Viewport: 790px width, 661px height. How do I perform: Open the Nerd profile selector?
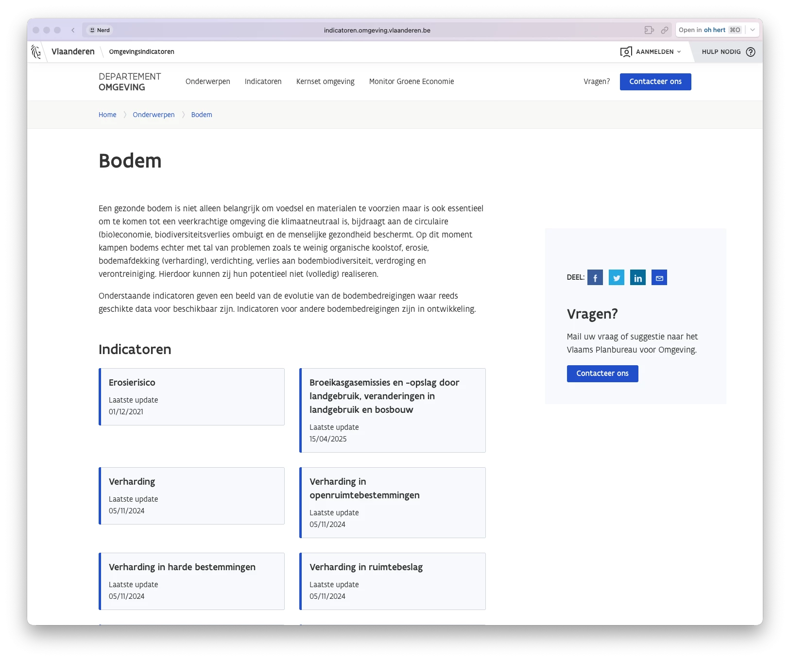[x=100, y=30]
